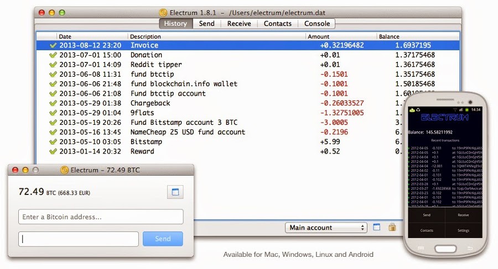
Task: Click the balance 1.37175468
Action: click(x=415, y=55)
